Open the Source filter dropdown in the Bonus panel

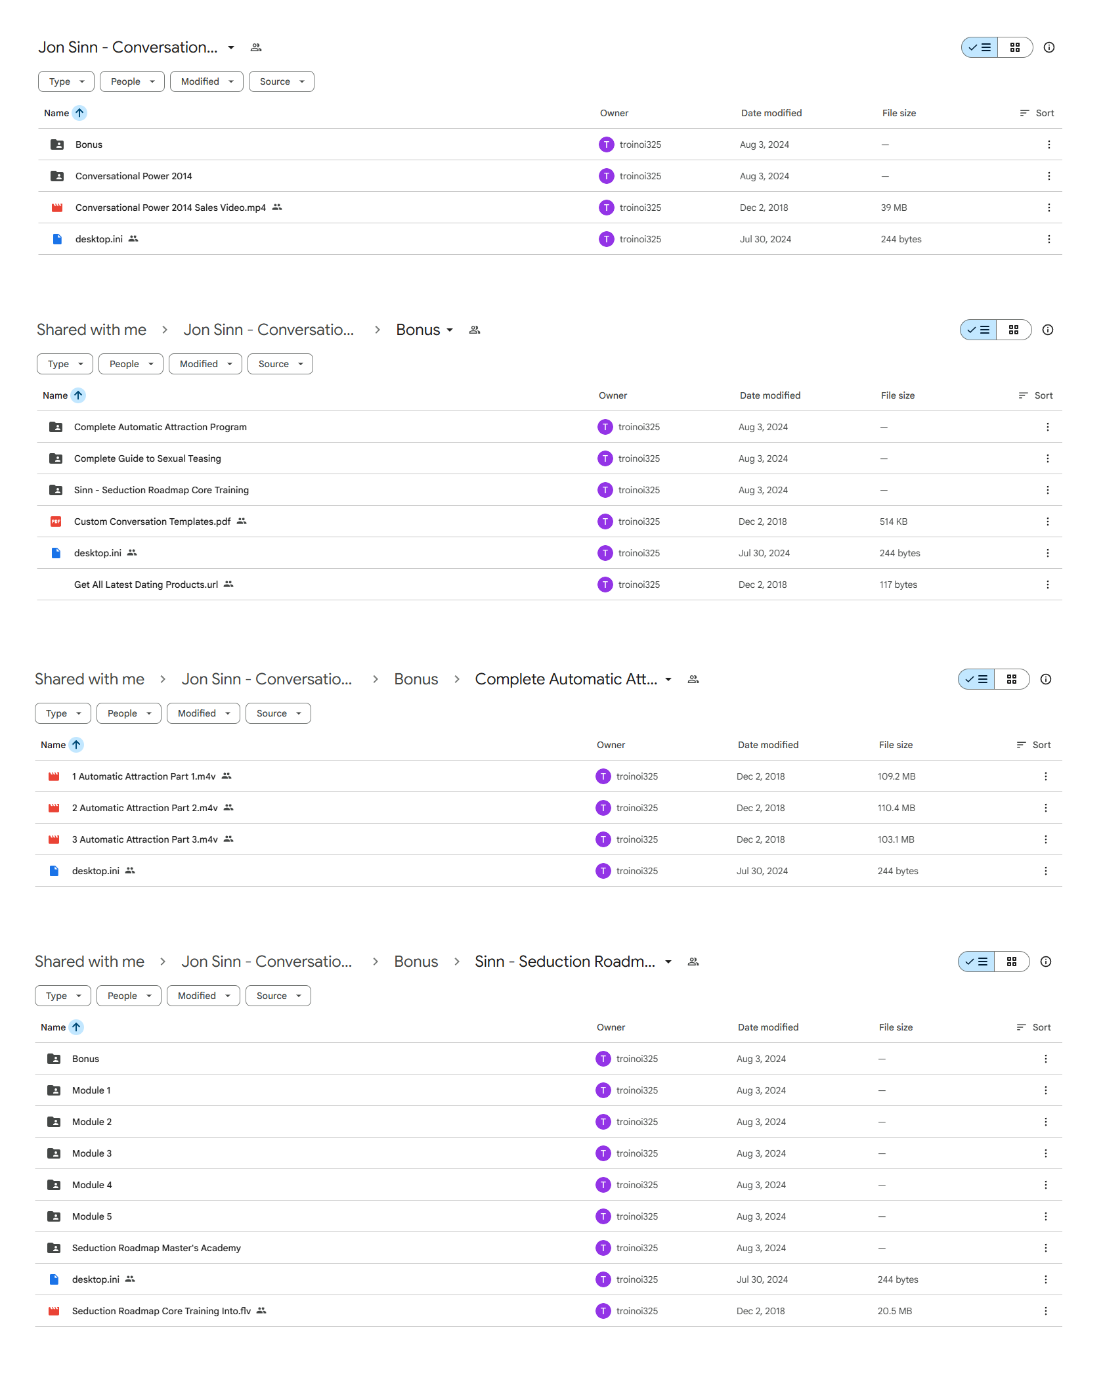click(x=280, y=364)
